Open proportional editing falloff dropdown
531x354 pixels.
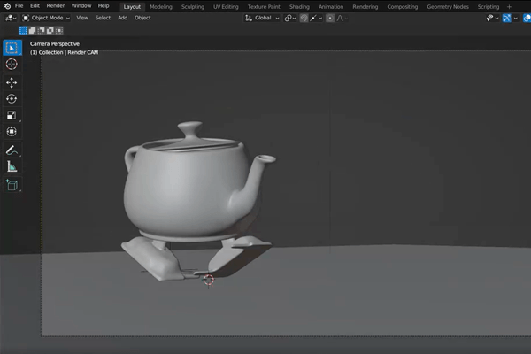(342, 18)
